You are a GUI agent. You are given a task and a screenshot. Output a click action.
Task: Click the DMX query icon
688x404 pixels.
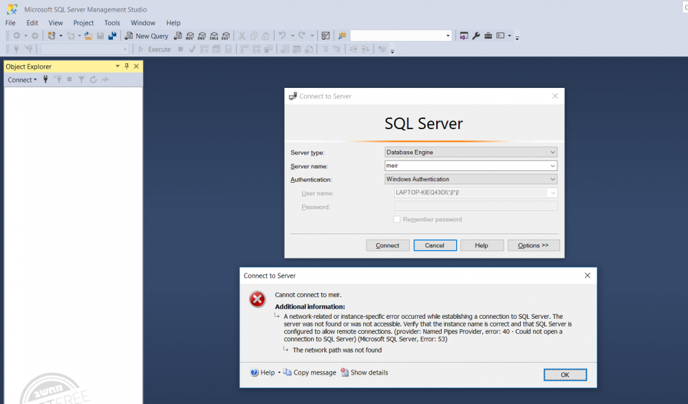coord(202,36)
